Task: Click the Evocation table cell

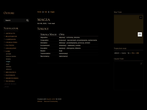Action: 44,48
